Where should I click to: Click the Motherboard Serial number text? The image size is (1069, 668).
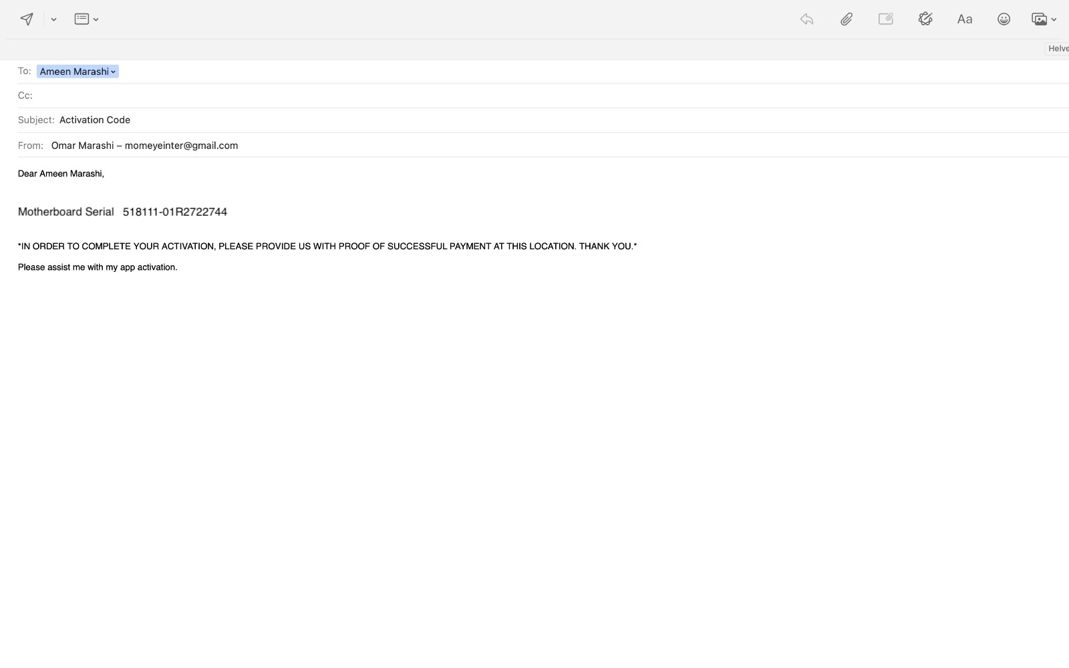pos(174,212)
